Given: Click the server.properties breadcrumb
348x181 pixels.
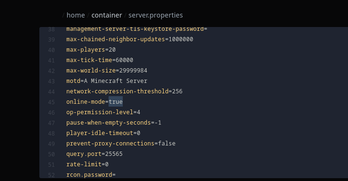Looking at the screenshot, I should coord(156,15).
